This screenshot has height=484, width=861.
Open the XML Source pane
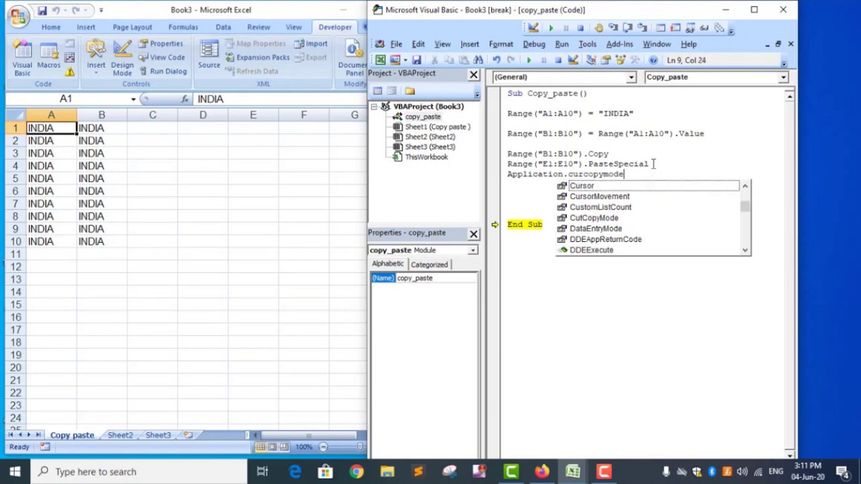(x=209, y=55)
